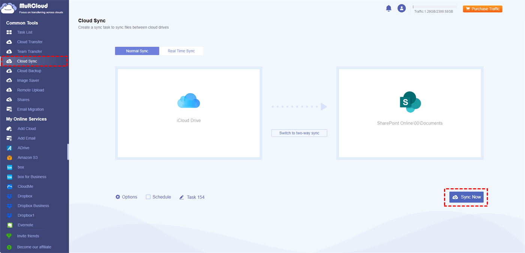525x253 pixels.
Task: Click the 'Invite friends' text
Action: (28, 236)
